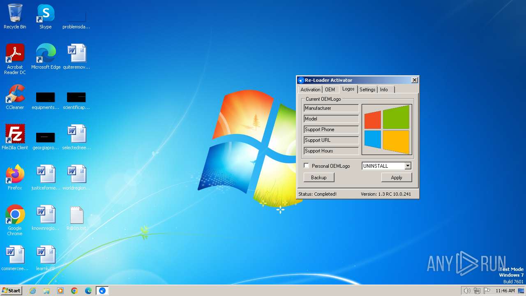
Task: Select the quiteremov... Word document
Action: (76, 57)
